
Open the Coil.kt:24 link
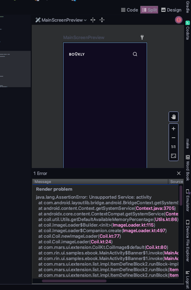tap(101, 242)
